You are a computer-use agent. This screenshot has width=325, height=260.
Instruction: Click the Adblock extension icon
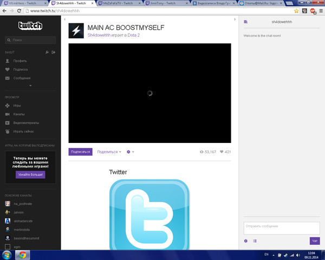tap(313, 11)
